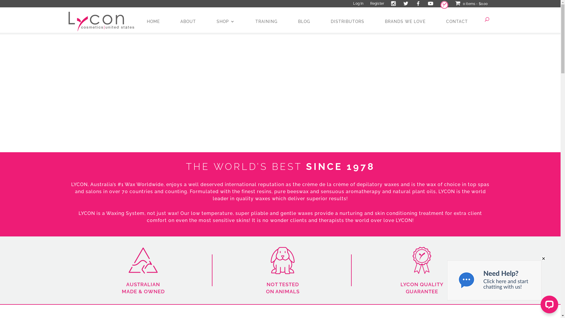Open the live chat bubble button

[x=549, y=304]
